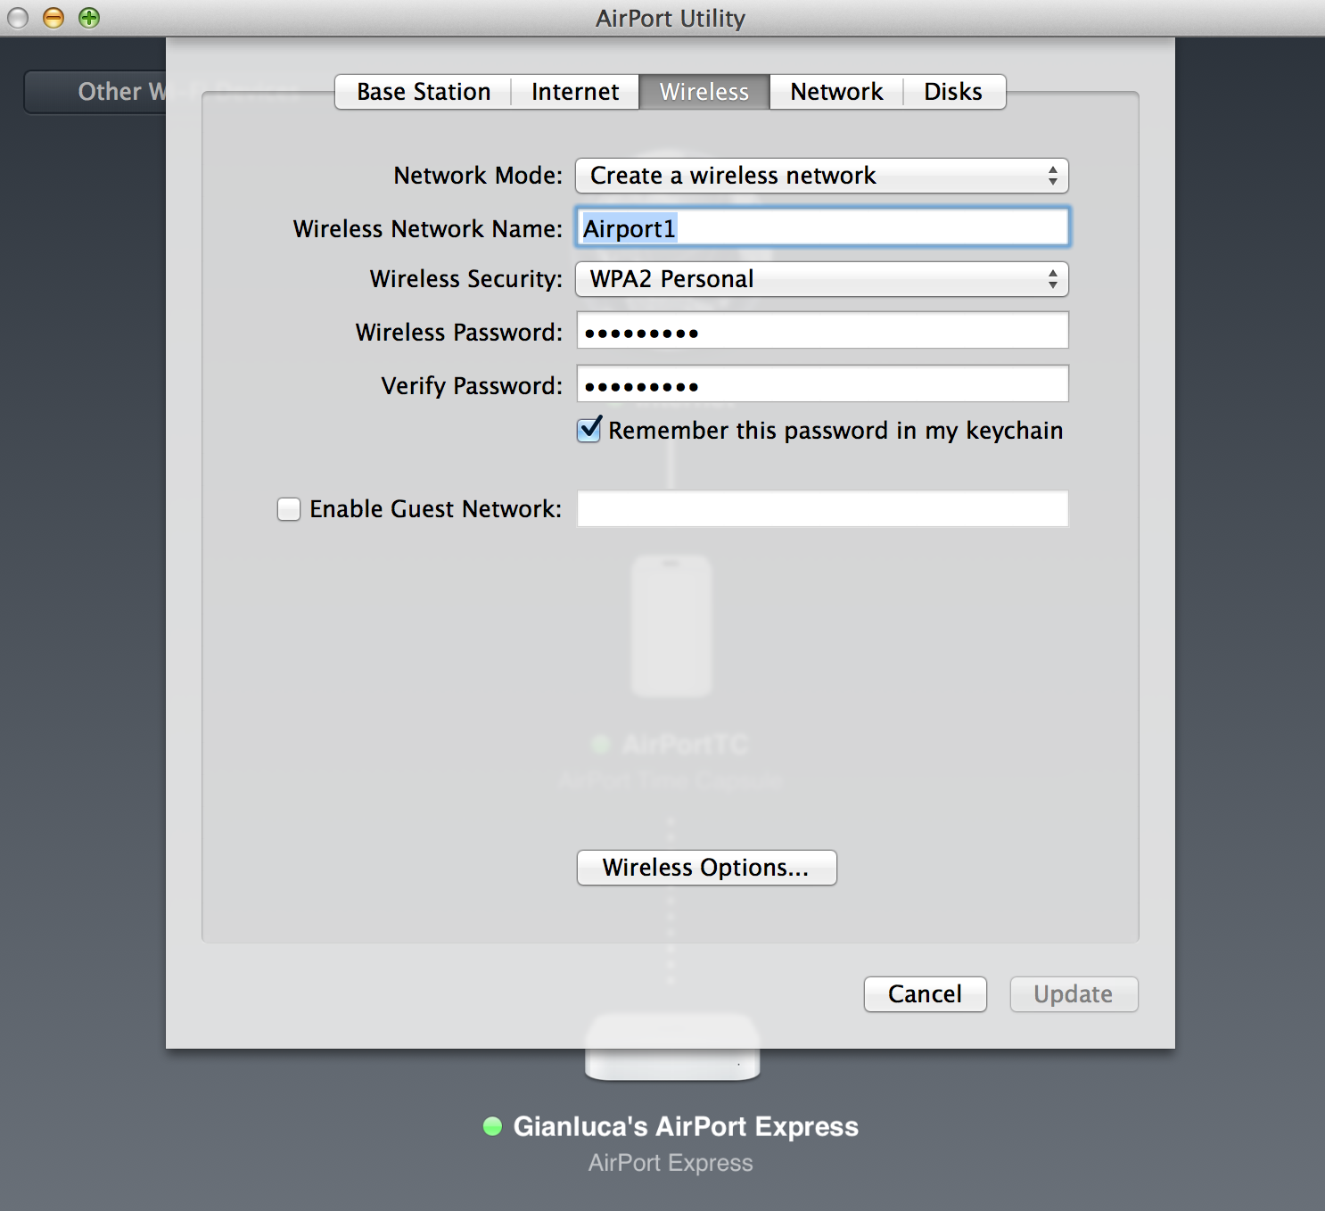Go to the Network tab
This screenshot has height=1211, width=1325.
coord(836,92)
